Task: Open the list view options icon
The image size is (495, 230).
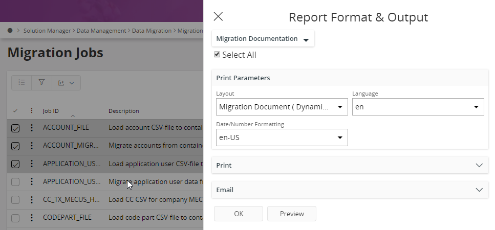Action: pos(21,82)
